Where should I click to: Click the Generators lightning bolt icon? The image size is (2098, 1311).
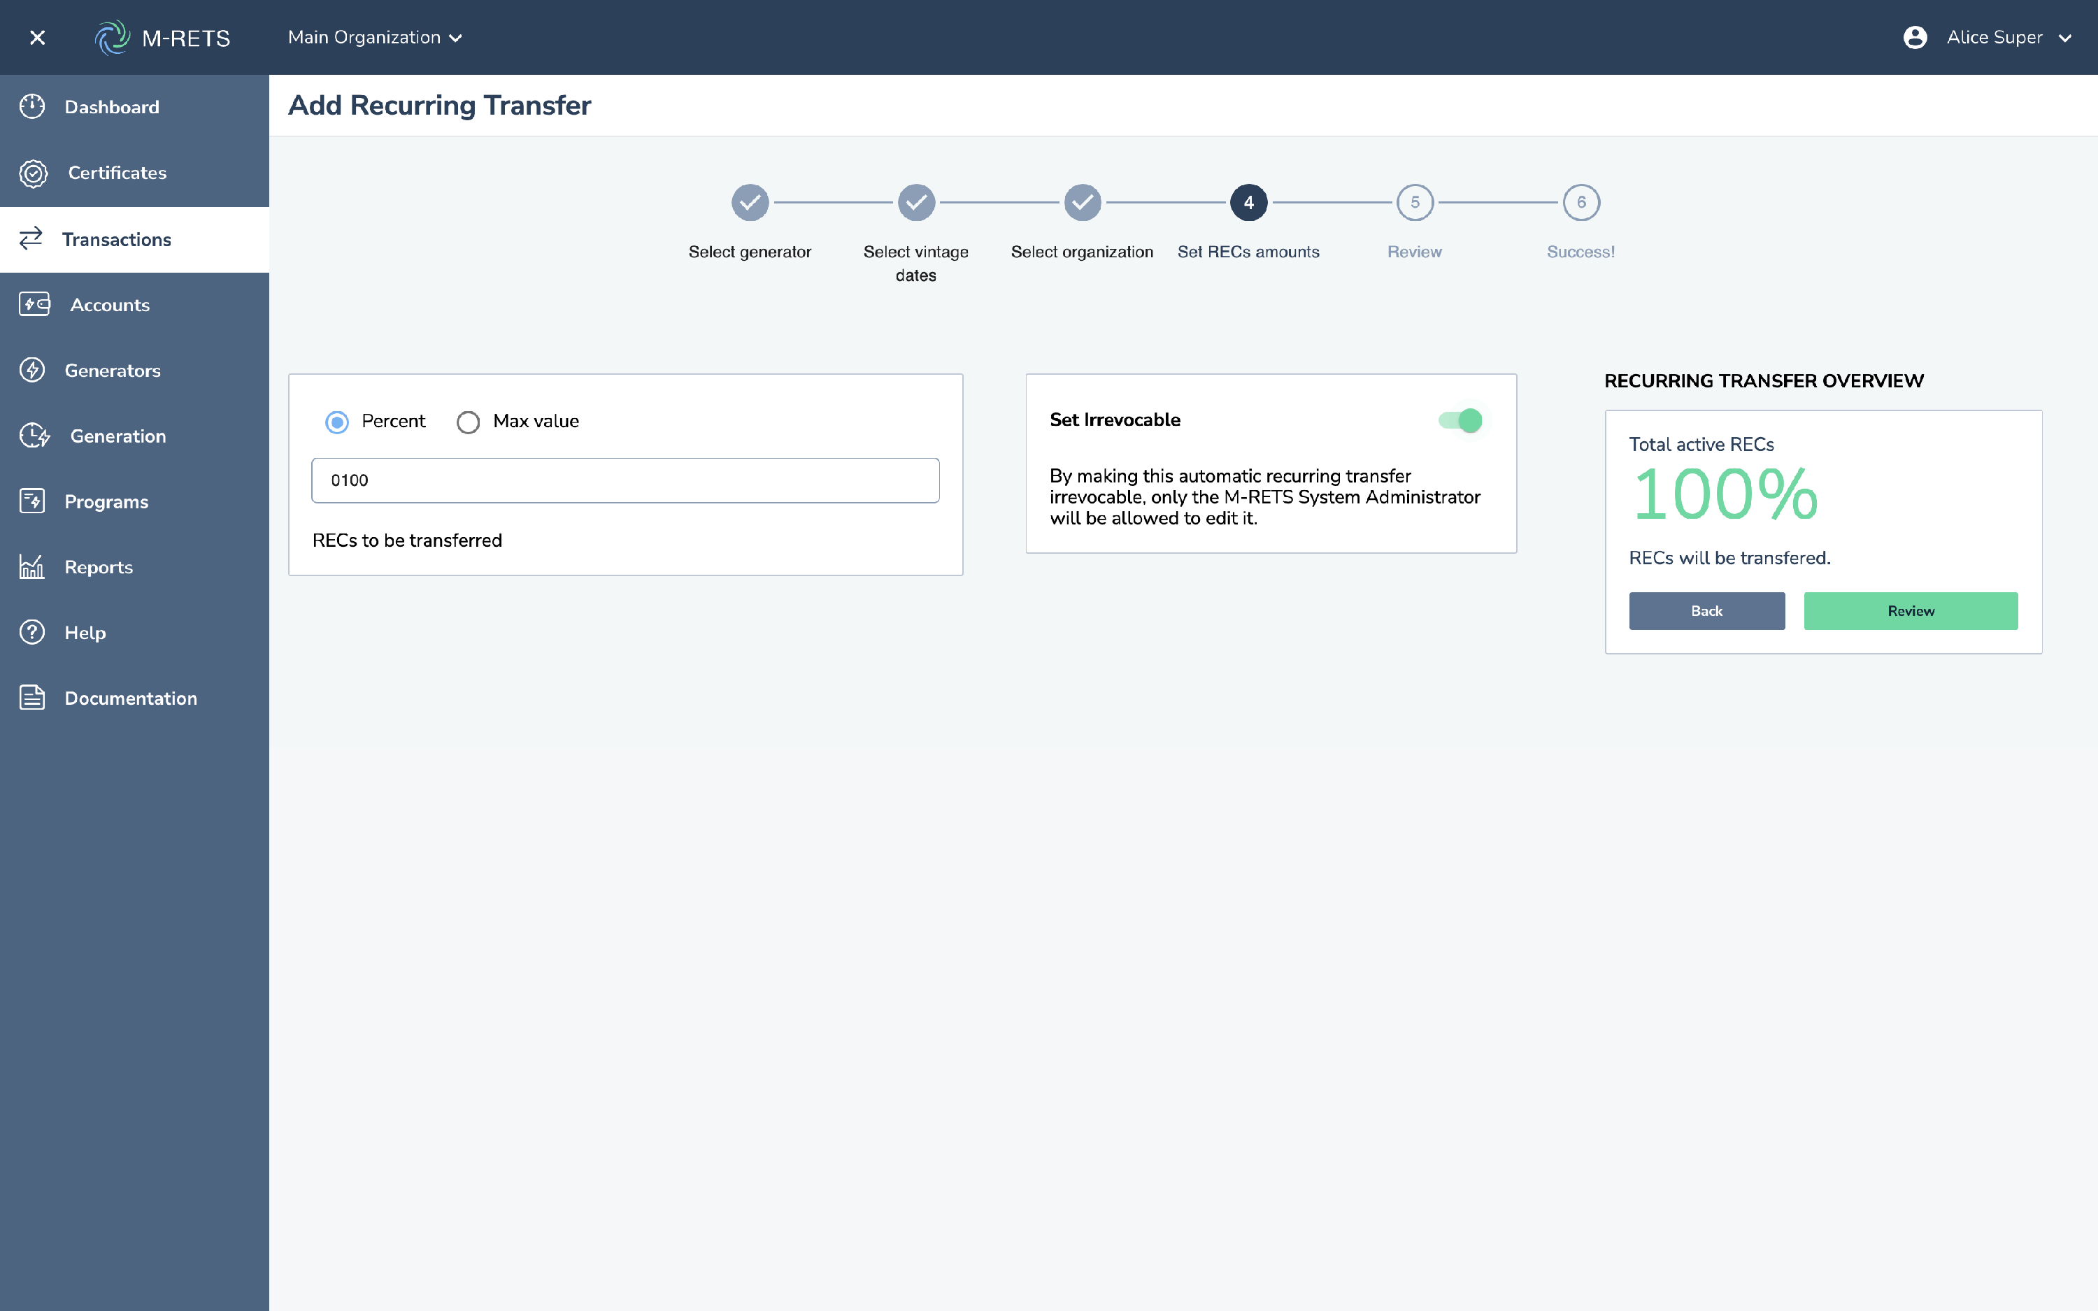[32, 371]
